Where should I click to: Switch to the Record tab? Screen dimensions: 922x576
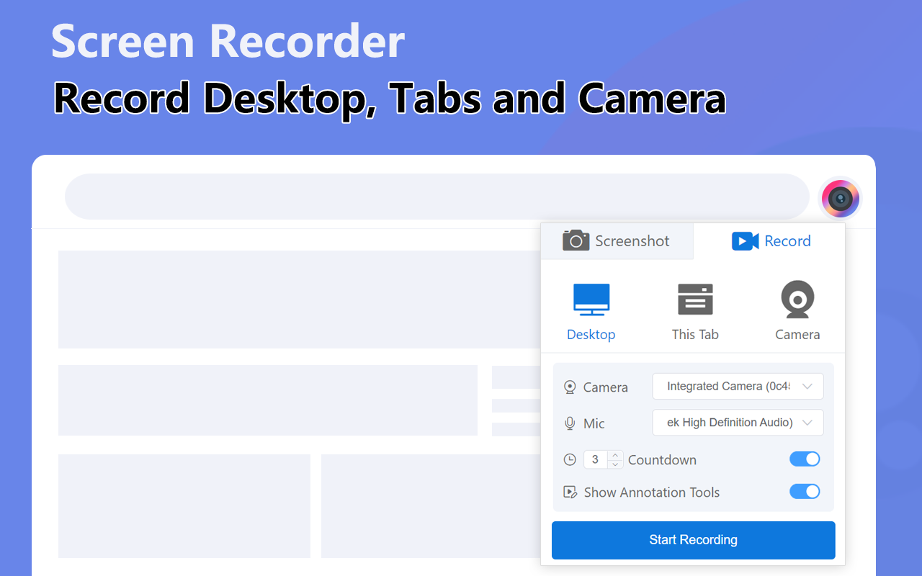(x=771, y=240)
